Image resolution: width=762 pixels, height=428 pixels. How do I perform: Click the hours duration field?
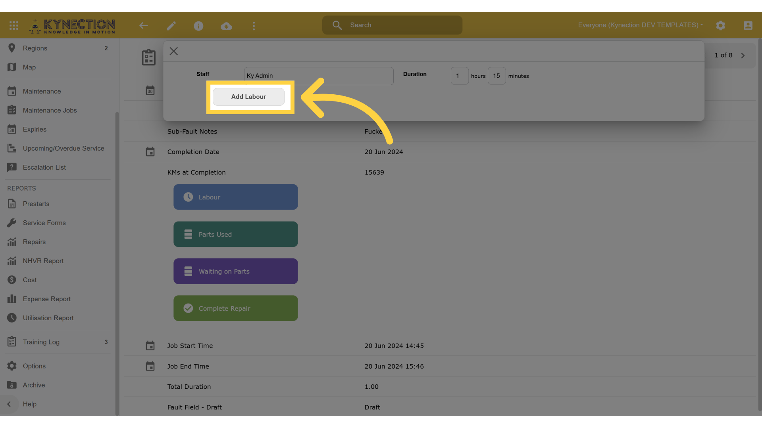(x=460, y=76)
